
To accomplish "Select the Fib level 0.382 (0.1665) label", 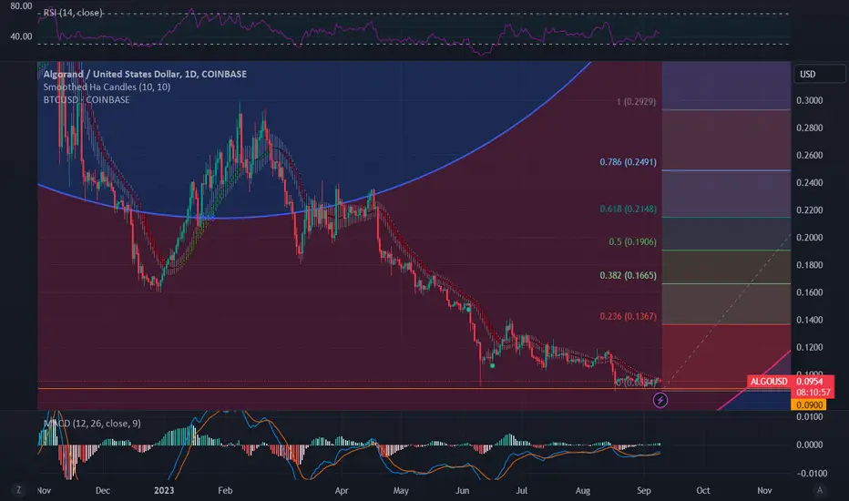I will coord(628,275).
